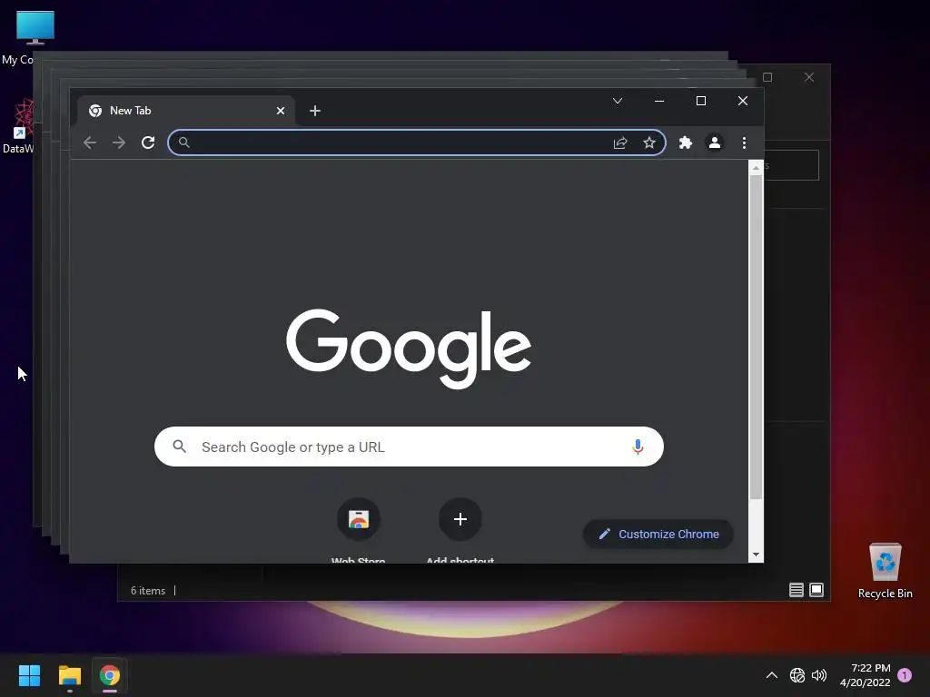Go back using Chrome's back arrow
Image resolution: width=930 pixels, height=697 pixels.
90,142
